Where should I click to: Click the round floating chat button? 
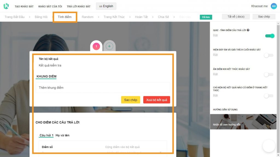269,146
